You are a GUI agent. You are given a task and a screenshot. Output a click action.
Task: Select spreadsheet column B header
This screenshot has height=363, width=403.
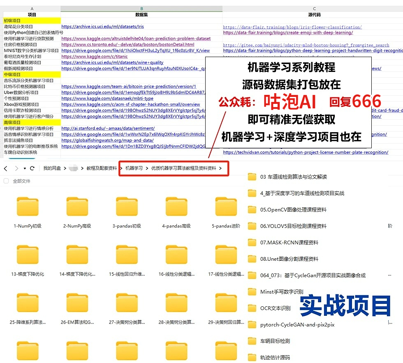pyautogui.click(x=141, y=9)
